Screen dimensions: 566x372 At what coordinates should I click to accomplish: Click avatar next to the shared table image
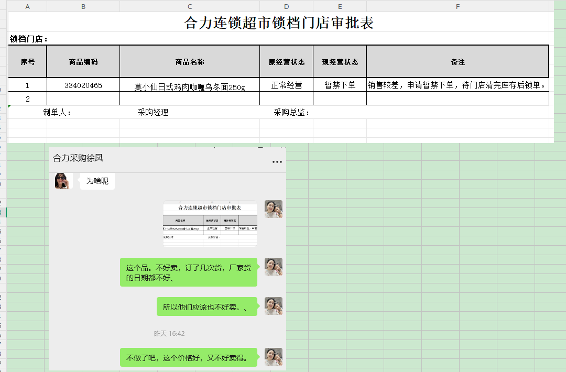click(273, 209)
